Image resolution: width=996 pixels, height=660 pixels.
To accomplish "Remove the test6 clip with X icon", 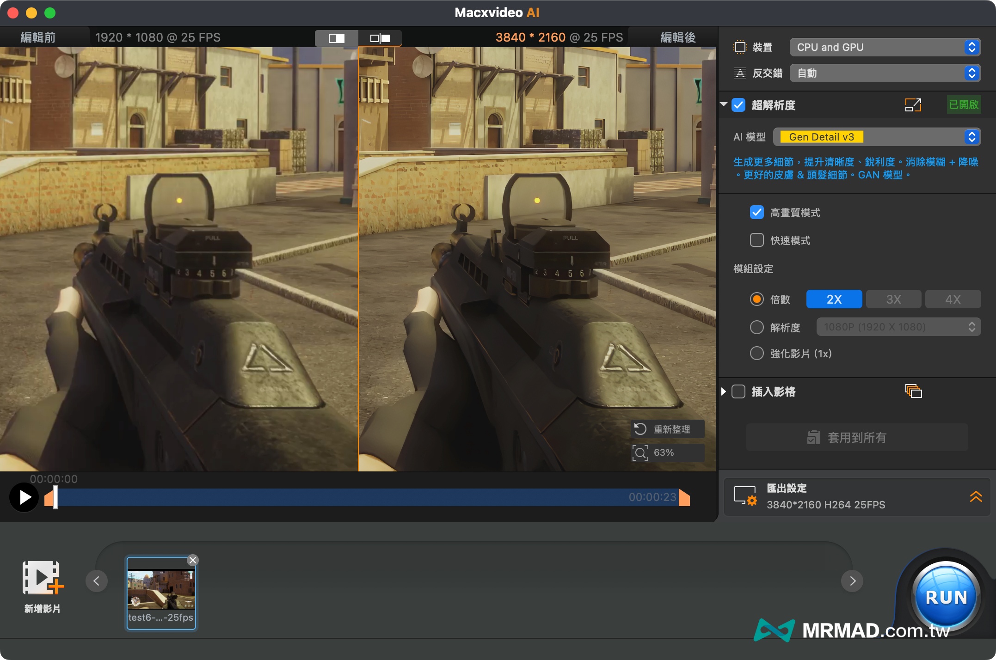I will click(x=193, y=560).
